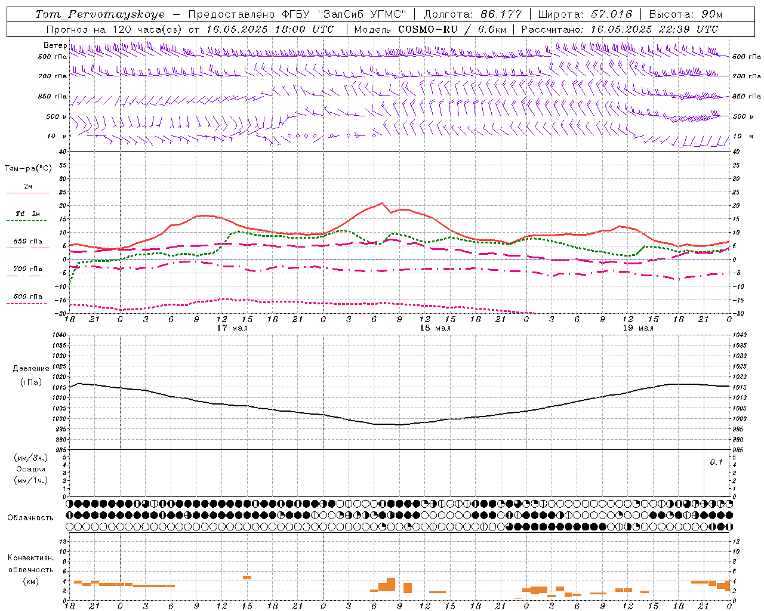764x611 pixels.
Task: Click the red 2м temperature legend line
Action: click(27, 193)
